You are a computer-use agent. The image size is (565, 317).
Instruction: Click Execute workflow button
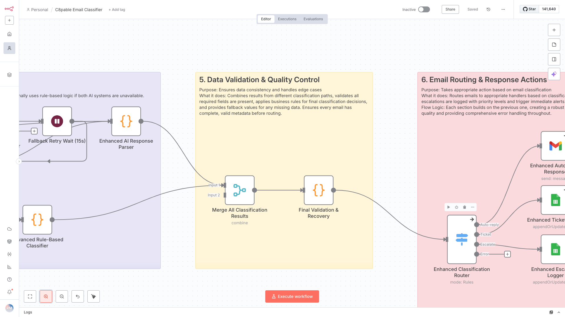[292, 296]
